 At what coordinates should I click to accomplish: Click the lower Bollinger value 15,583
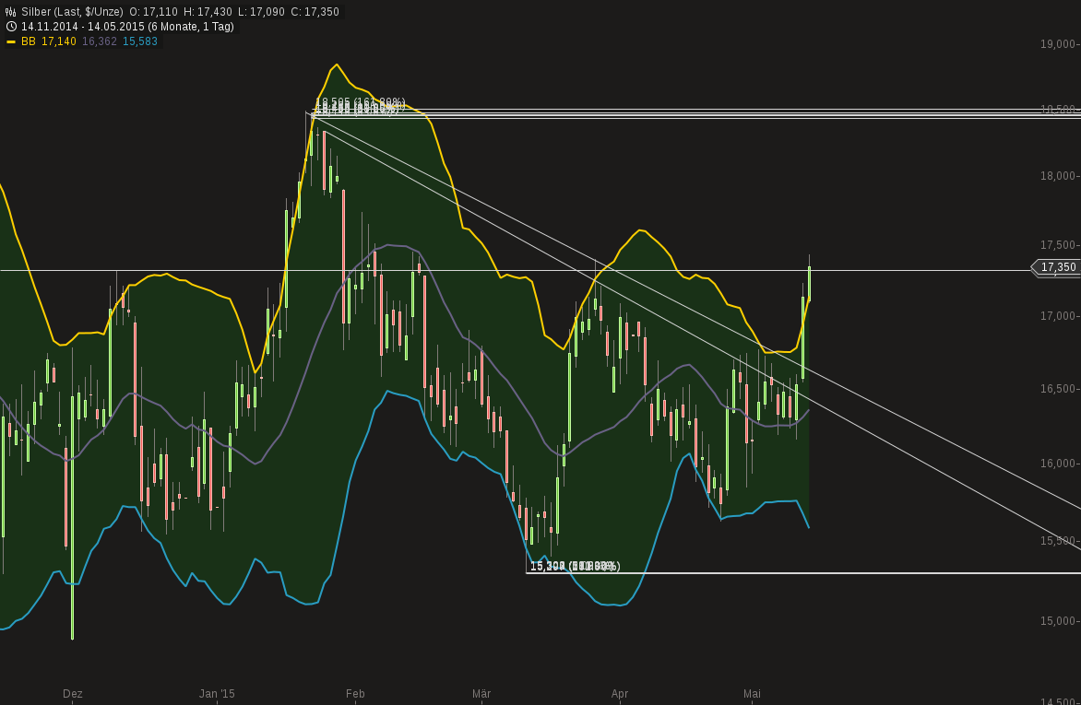click(x=140, y=41)
